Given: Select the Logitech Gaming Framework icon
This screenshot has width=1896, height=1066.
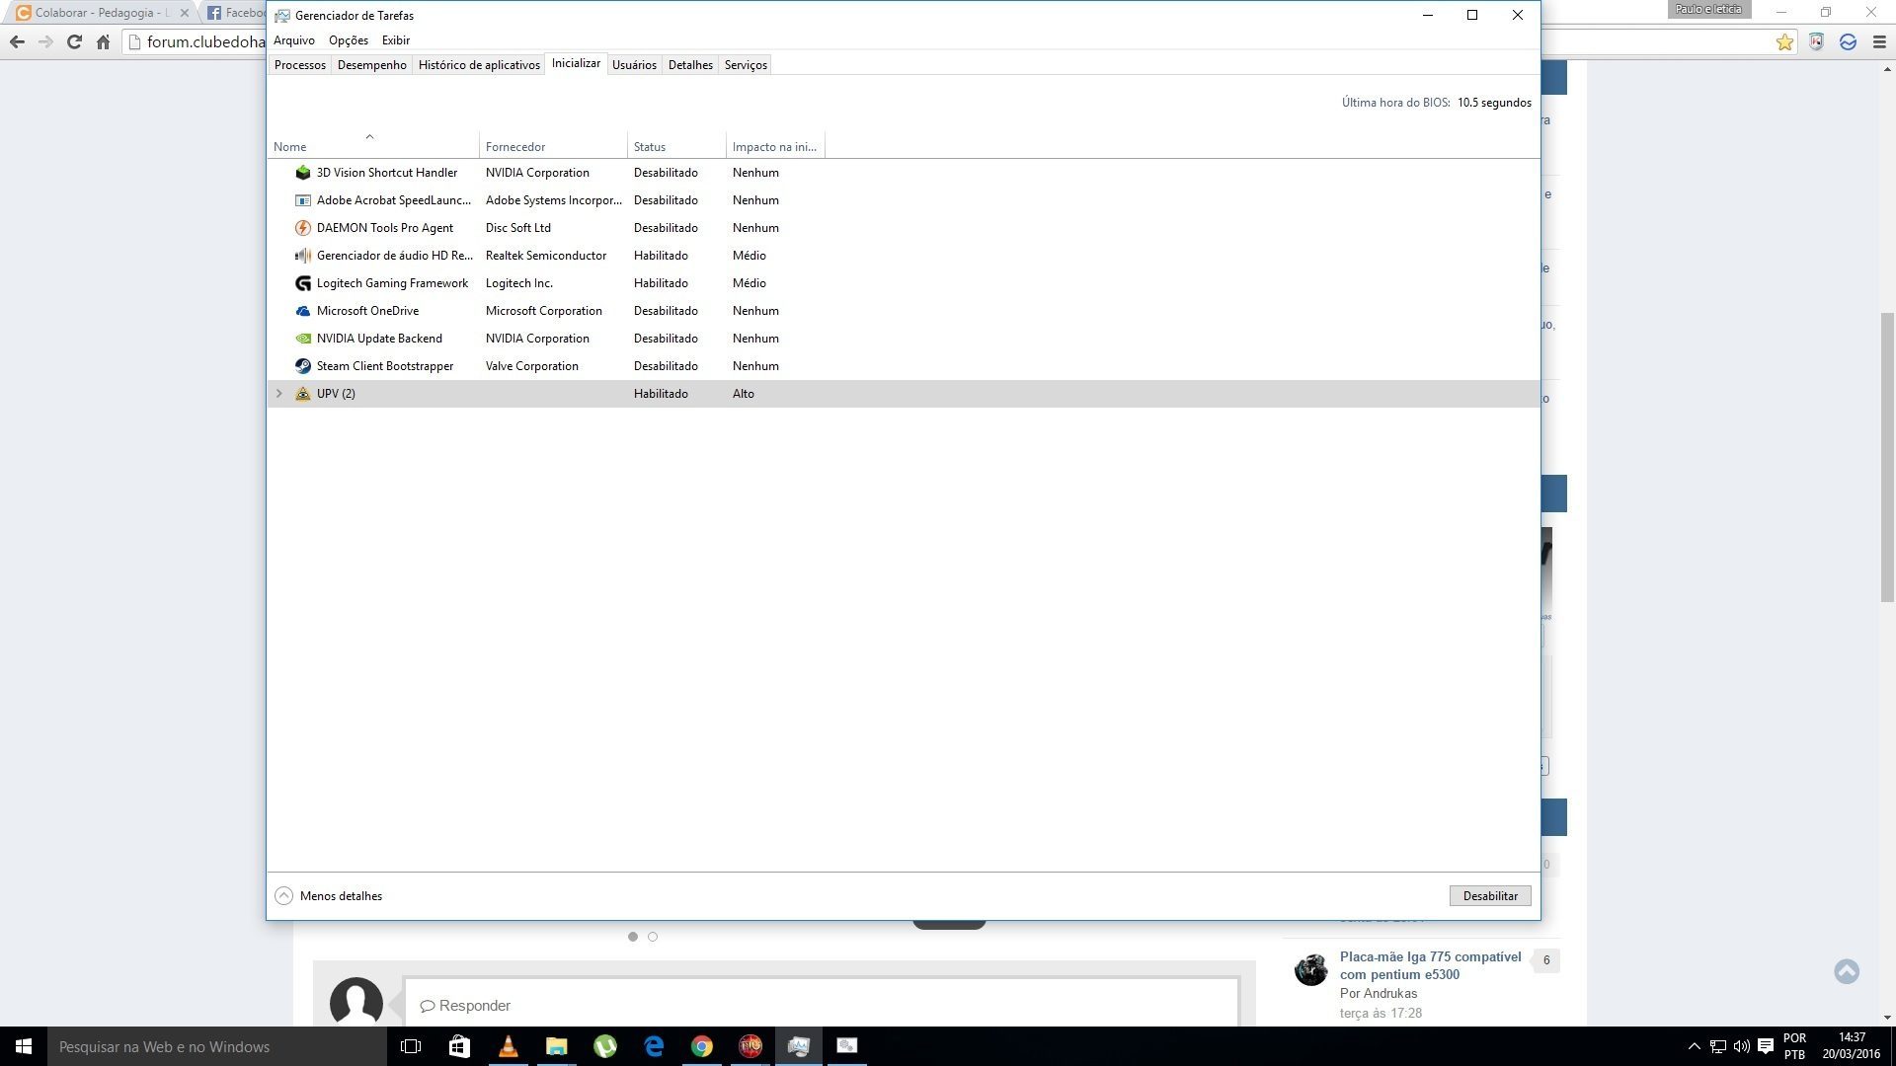Looking at the screenshot, I should (303, 283).
